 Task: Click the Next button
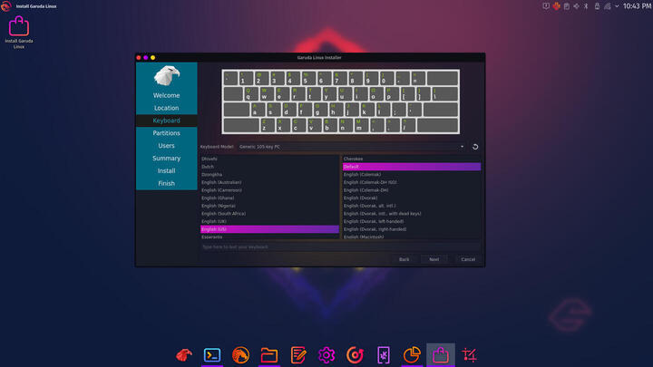(434, 259)
